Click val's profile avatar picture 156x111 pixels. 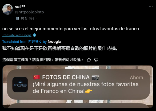point(8,9)
